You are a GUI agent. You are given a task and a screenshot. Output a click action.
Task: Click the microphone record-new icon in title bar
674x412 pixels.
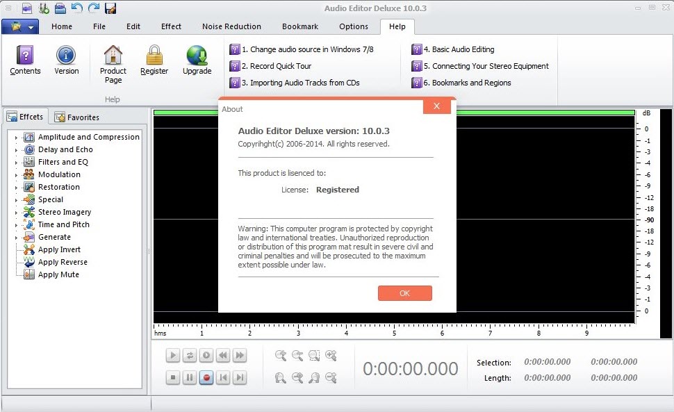click(x=43, y=8)
